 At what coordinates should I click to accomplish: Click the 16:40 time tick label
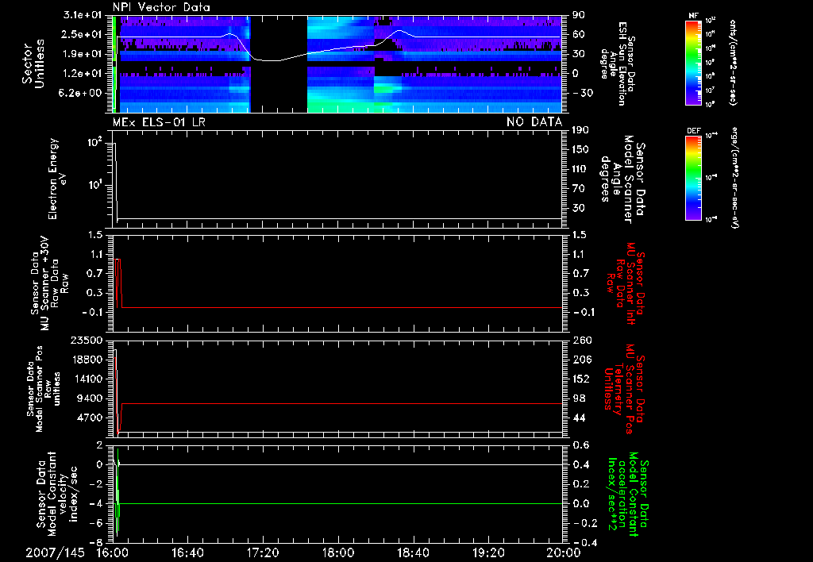(x=187, y=552)
